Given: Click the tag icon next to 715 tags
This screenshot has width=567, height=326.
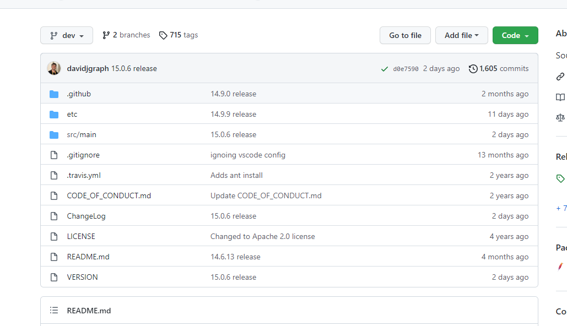Looking at the screenshot, I should click(163, 35).
